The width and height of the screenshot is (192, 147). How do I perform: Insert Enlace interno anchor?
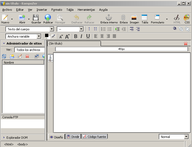[x=109, y=19]
